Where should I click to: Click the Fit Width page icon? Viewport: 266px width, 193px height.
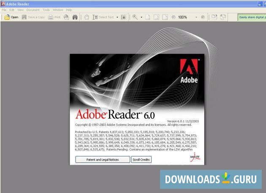pyautogui.click(x=165, y=17)
